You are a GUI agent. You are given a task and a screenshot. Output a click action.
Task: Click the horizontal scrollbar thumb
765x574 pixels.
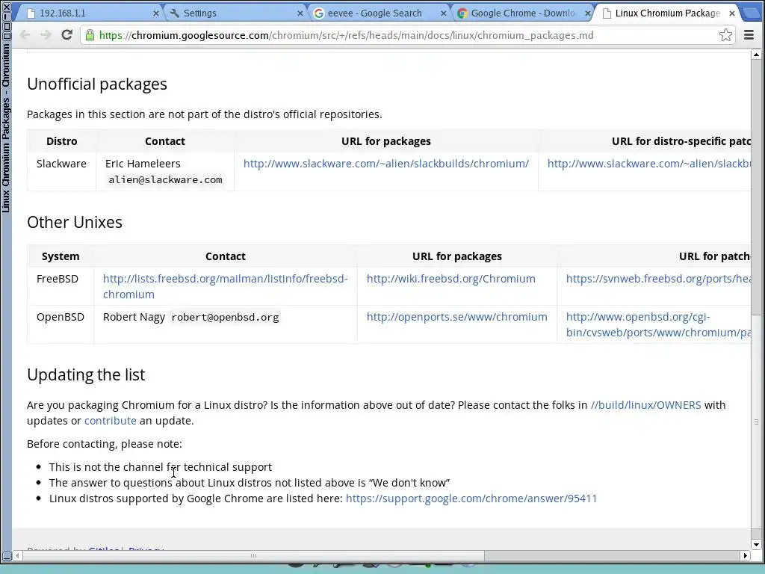click(x=254, y=555)
